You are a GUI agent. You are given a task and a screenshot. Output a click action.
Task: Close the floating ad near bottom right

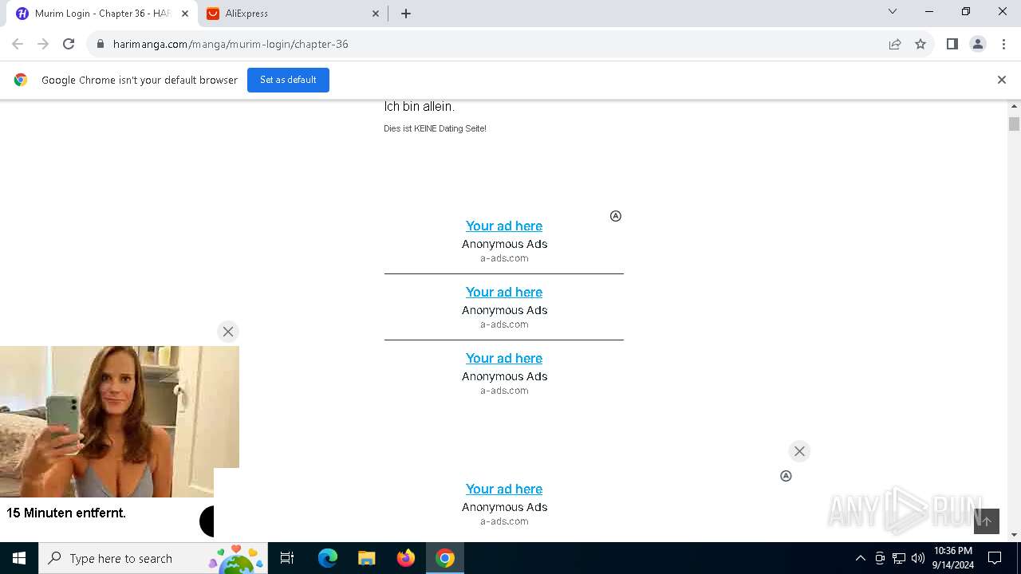[799, 451]
